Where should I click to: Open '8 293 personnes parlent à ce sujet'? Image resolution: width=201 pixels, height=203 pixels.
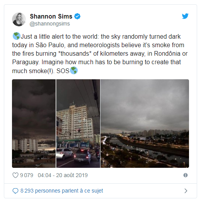pyautogui.click(x=61, y=191)
